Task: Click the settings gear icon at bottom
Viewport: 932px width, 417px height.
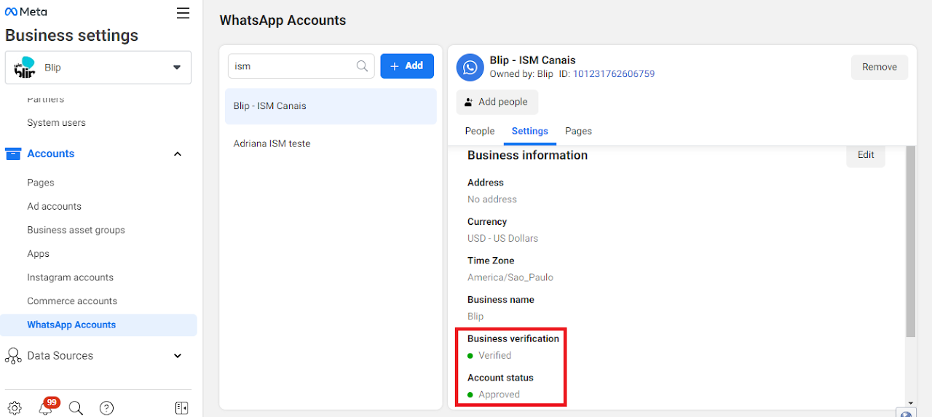Action: tap(15, 408)
